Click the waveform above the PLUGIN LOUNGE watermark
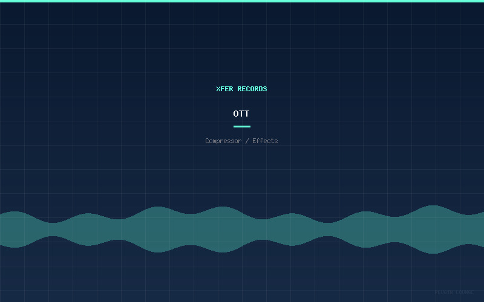 [x=454, y=230]
